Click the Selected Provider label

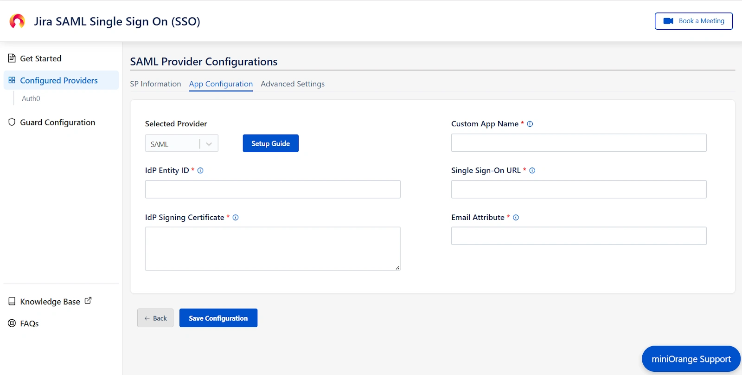pos(176,124)
